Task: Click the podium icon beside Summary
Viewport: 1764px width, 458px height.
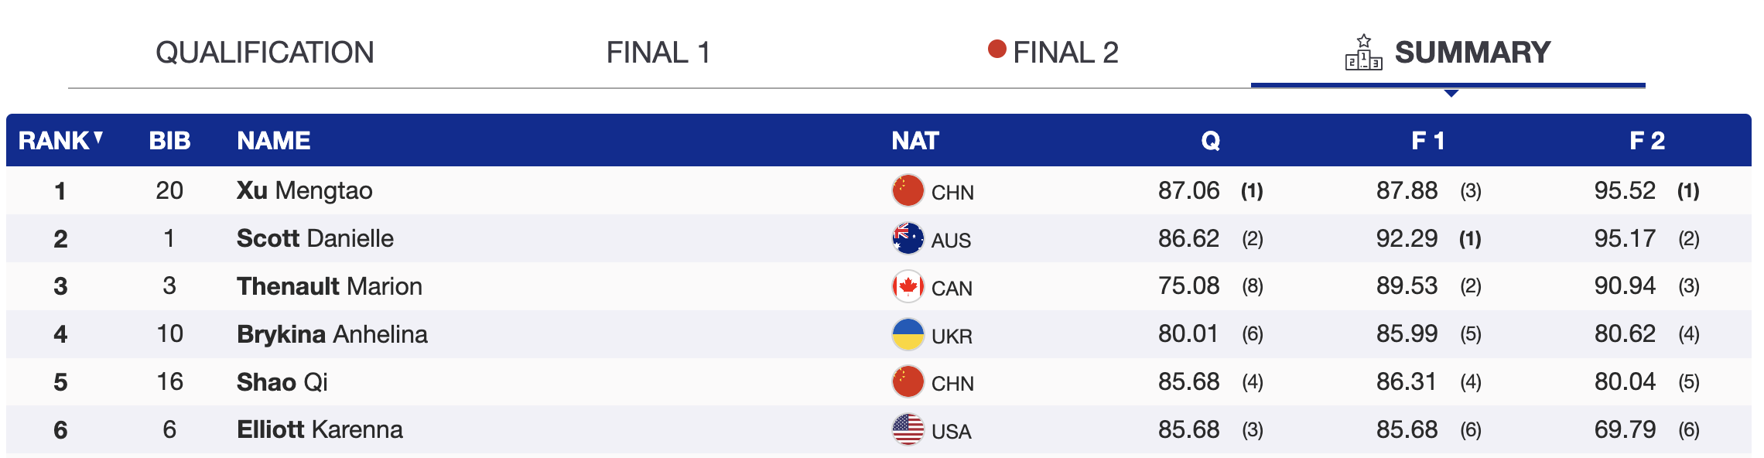Action: 1363,53
